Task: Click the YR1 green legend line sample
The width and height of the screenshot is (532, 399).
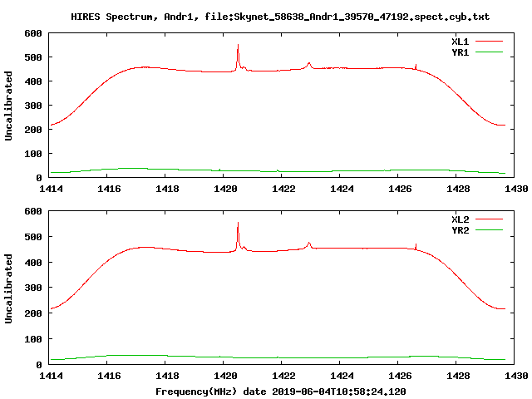Action: tap(490, 51)
